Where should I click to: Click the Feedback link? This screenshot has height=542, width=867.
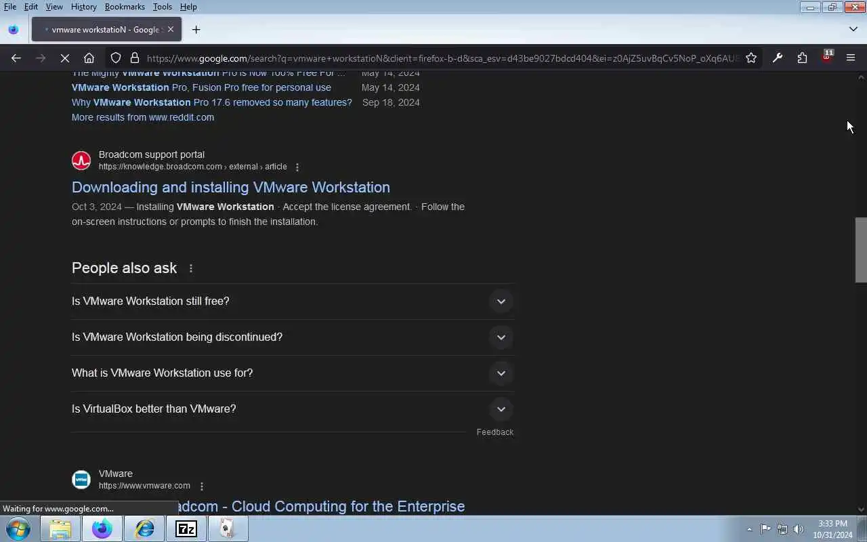495,432
